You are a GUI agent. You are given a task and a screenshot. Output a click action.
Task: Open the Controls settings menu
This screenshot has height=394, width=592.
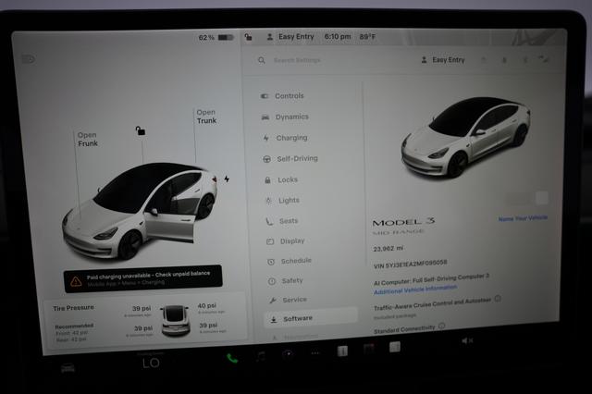click(282, 96)
